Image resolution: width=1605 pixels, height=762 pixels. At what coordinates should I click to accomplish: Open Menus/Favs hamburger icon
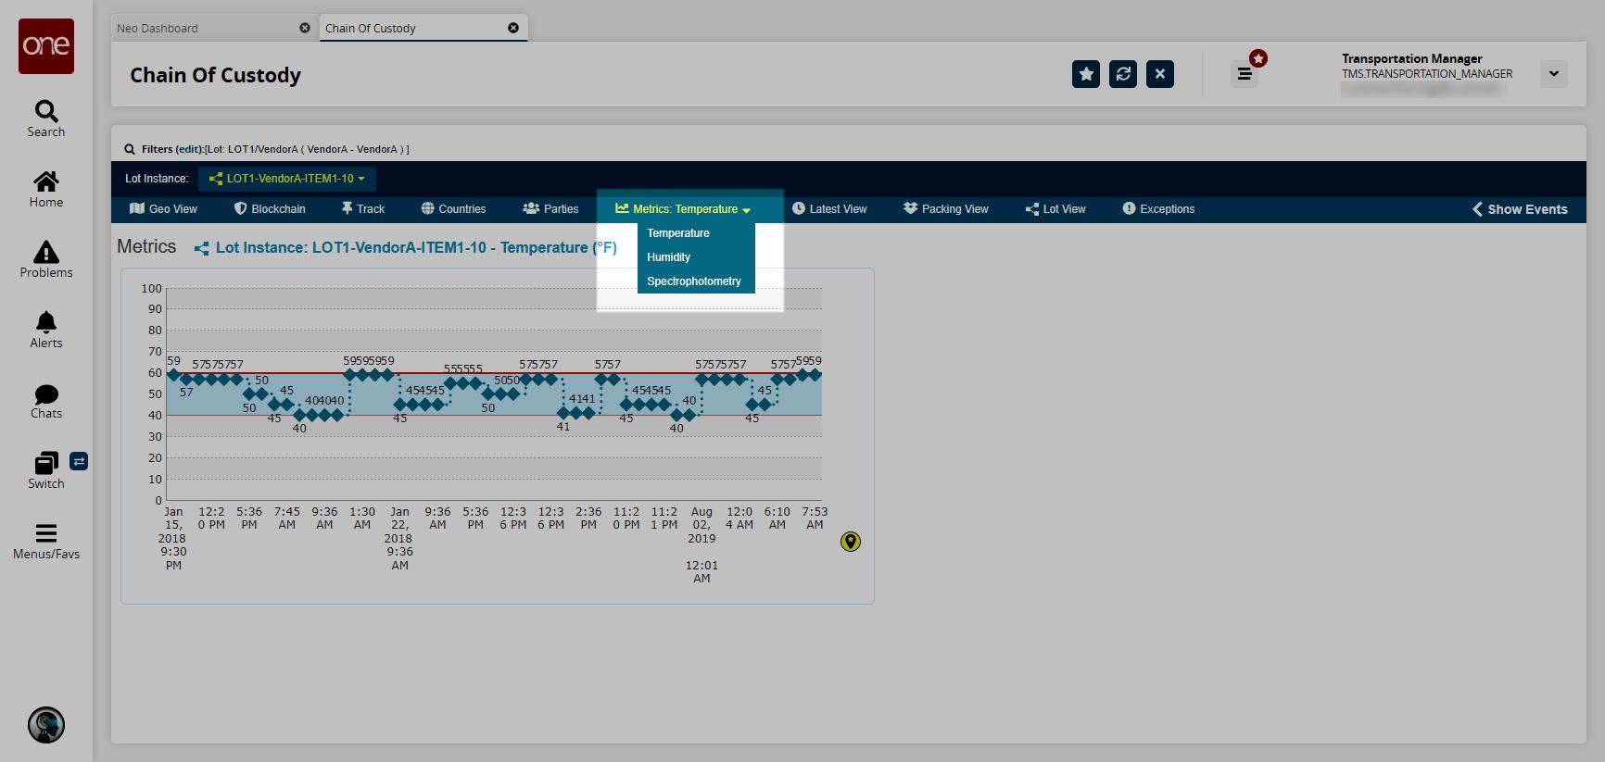[x=46, y=533]
